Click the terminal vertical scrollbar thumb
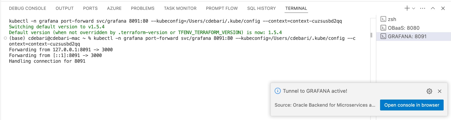This screenshot has height=120, width=451. coord(371,35)
